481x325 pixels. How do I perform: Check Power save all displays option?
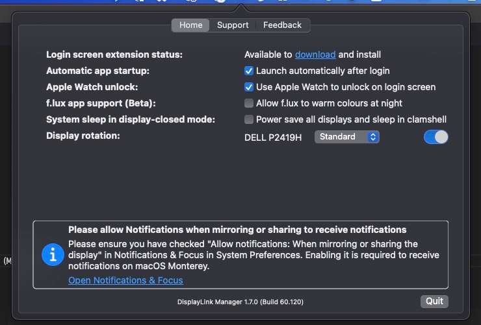tap(249, 119)
